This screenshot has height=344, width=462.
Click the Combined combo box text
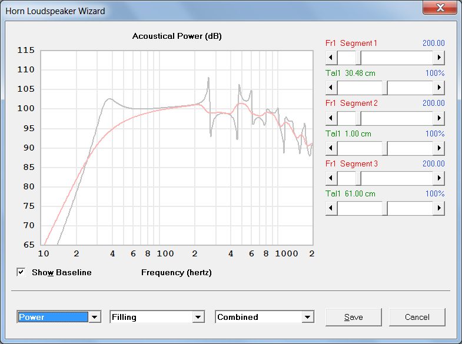(238, 317)
